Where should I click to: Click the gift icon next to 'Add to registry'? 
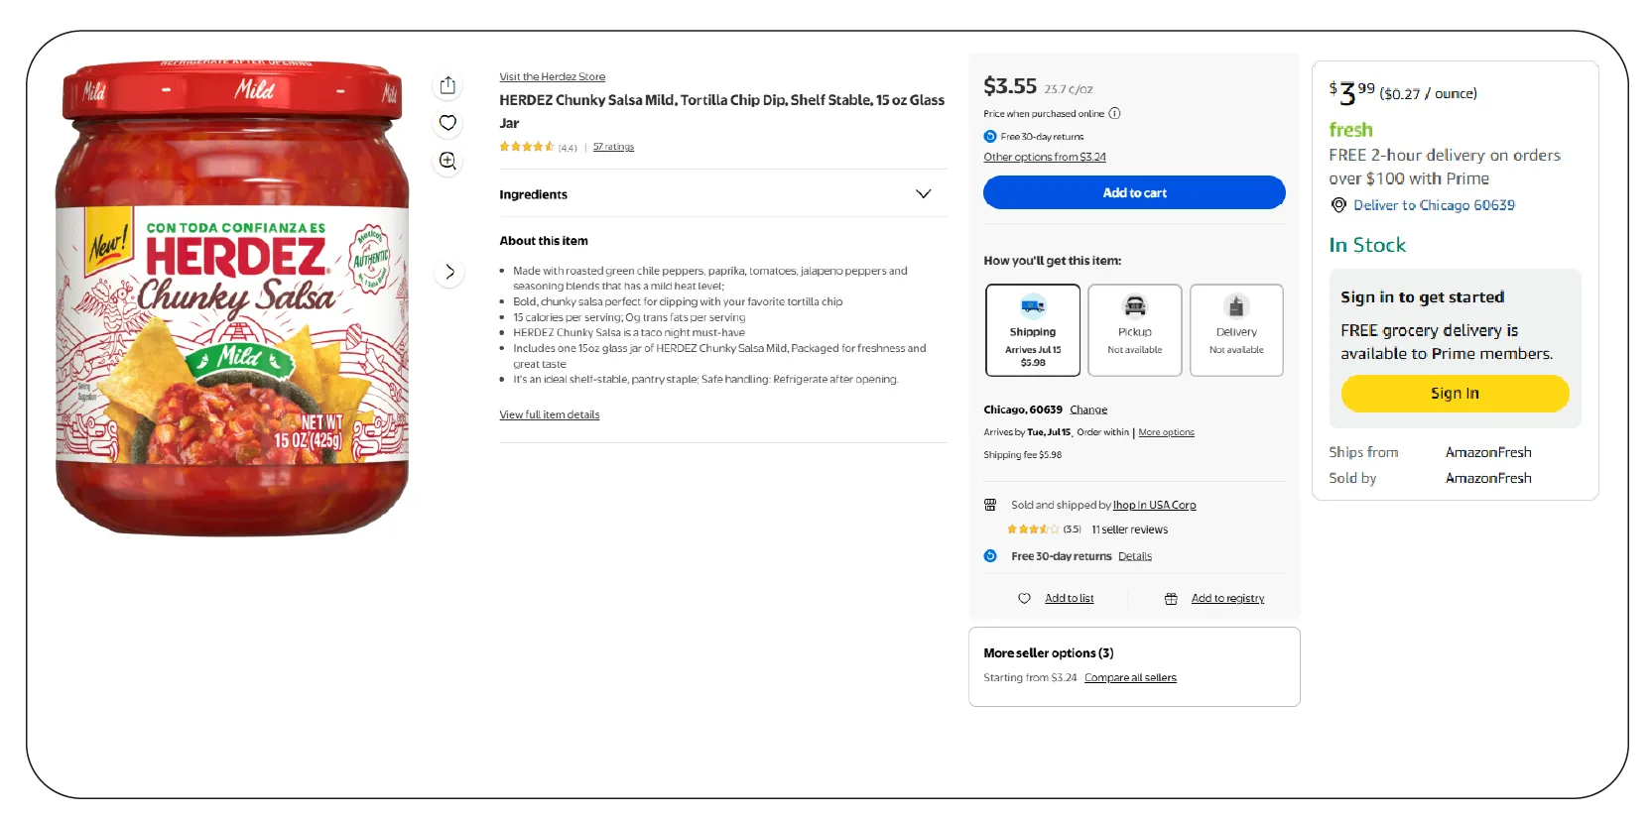click(1171, 598)
